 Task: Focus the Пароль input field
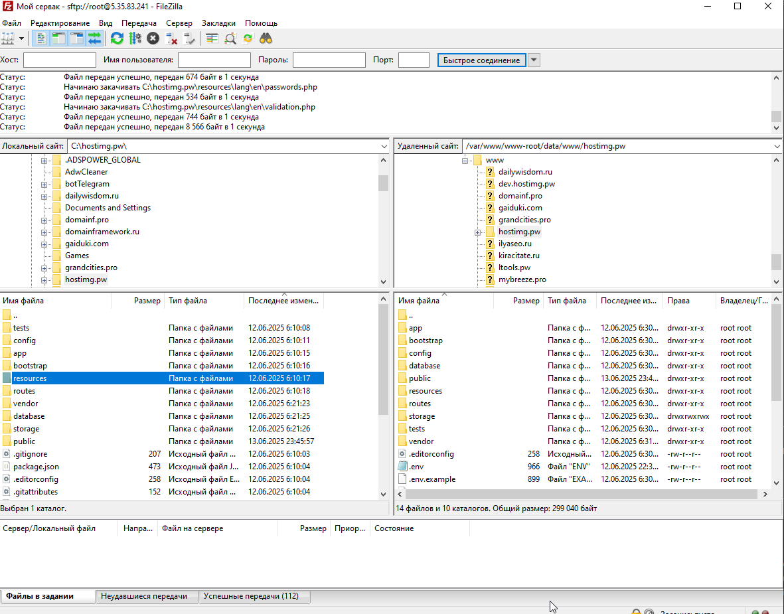tap(329, 60)
